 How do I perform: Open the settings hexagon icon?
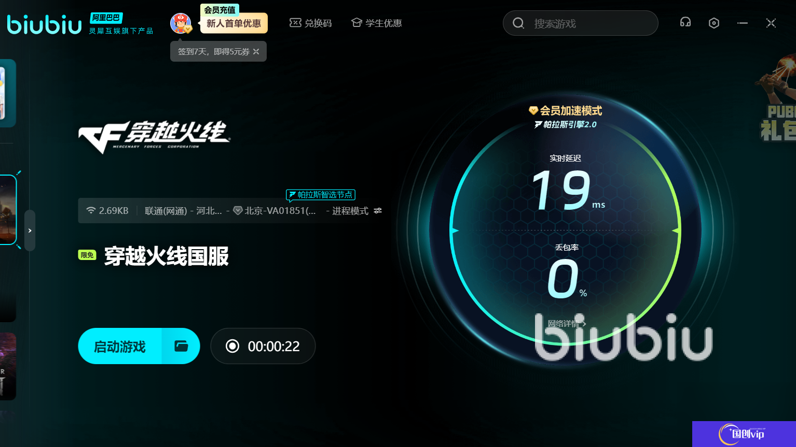[x=714, y=23]
